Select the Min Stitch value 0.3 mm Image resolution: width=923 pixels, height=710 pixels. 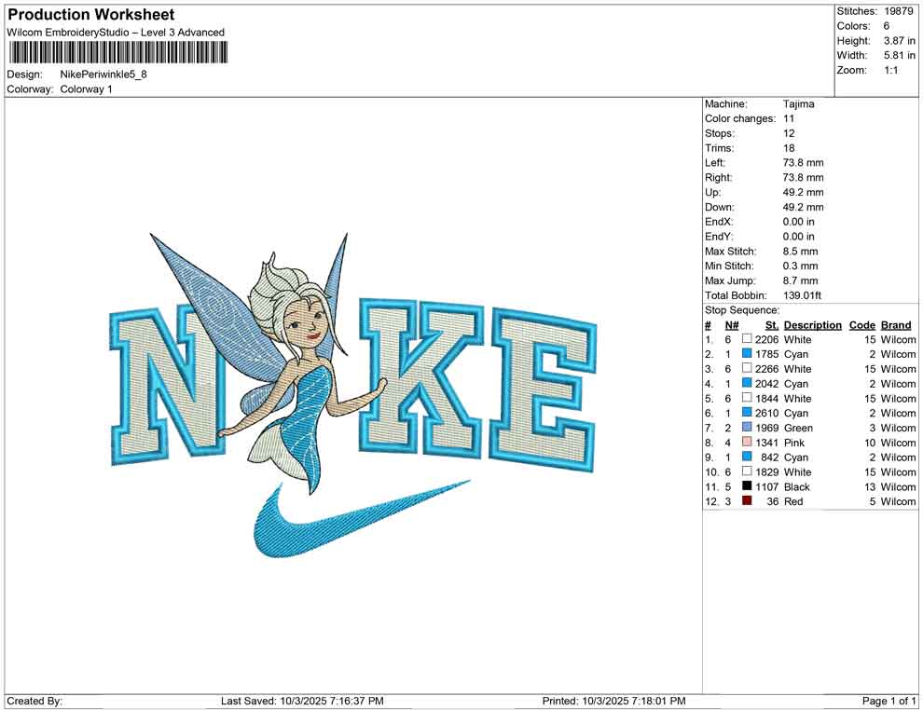click(x=800, y=266)
